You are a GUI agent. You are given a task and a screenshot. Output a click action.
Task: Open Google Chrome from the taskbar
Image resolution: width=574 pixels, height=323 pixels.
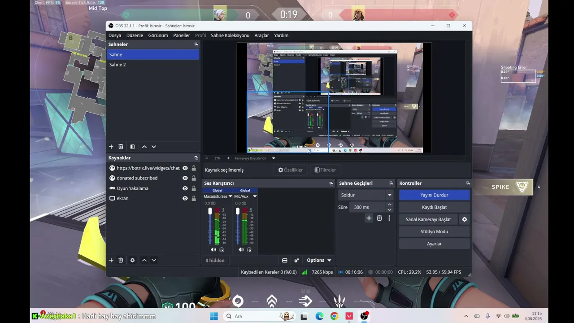[x=334, y=316]
